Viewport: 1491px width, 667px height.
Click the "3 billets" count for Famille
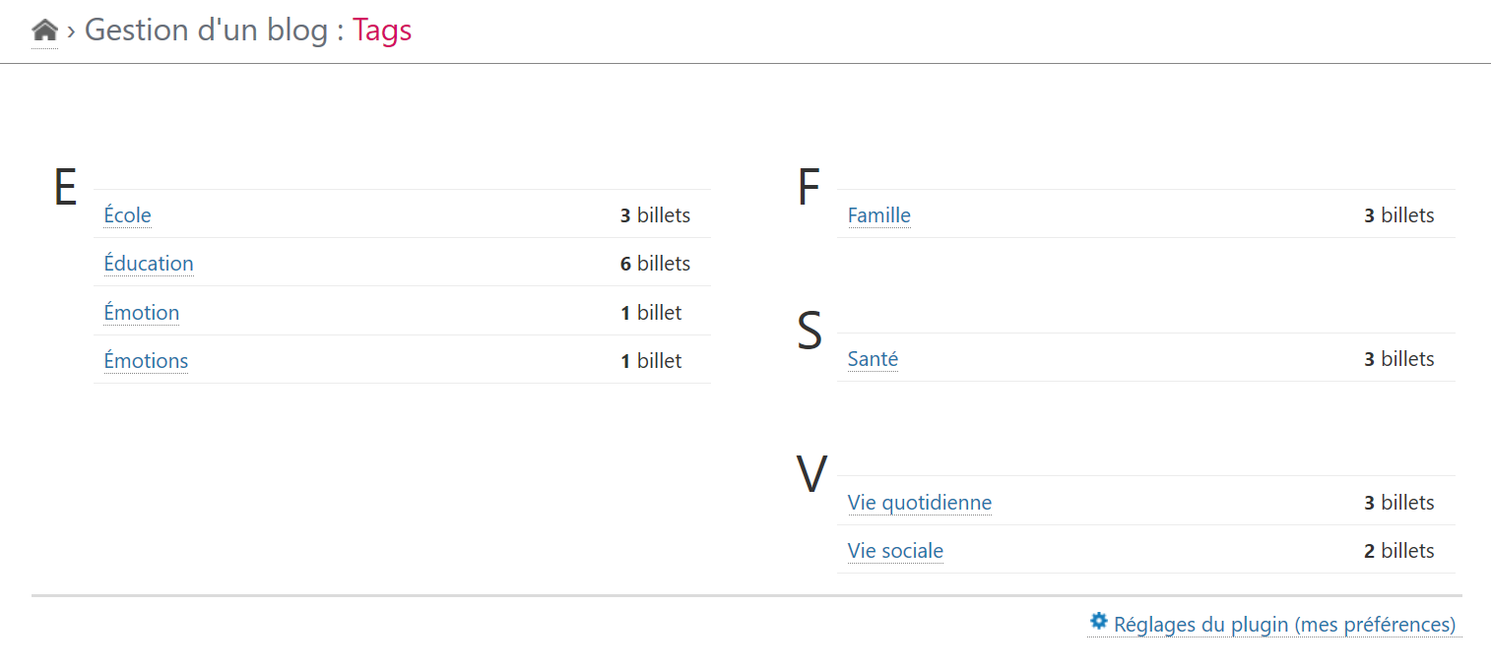1398,215
